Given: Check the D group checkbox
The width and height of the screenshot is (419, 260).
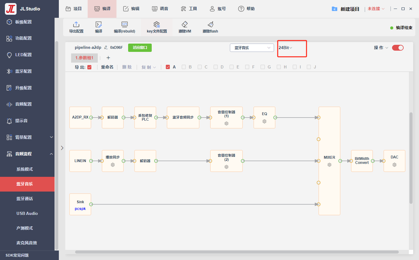Looking at the screenshot, I should 216,67.
